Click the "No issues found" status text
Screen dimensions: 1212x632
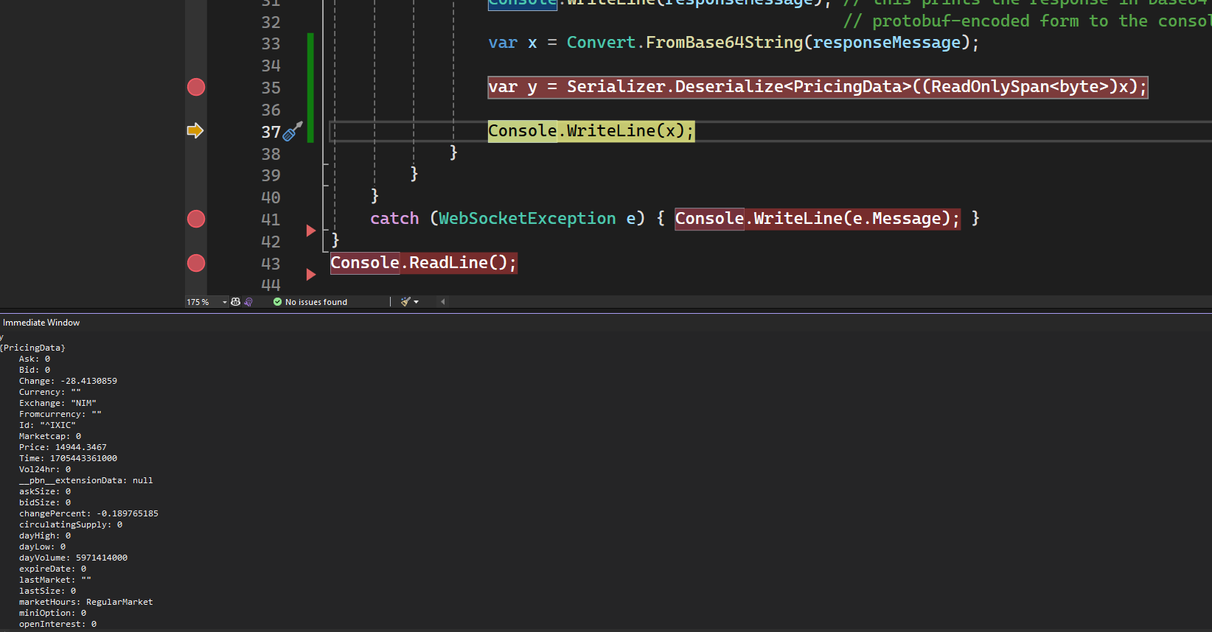tap(316, 302)
